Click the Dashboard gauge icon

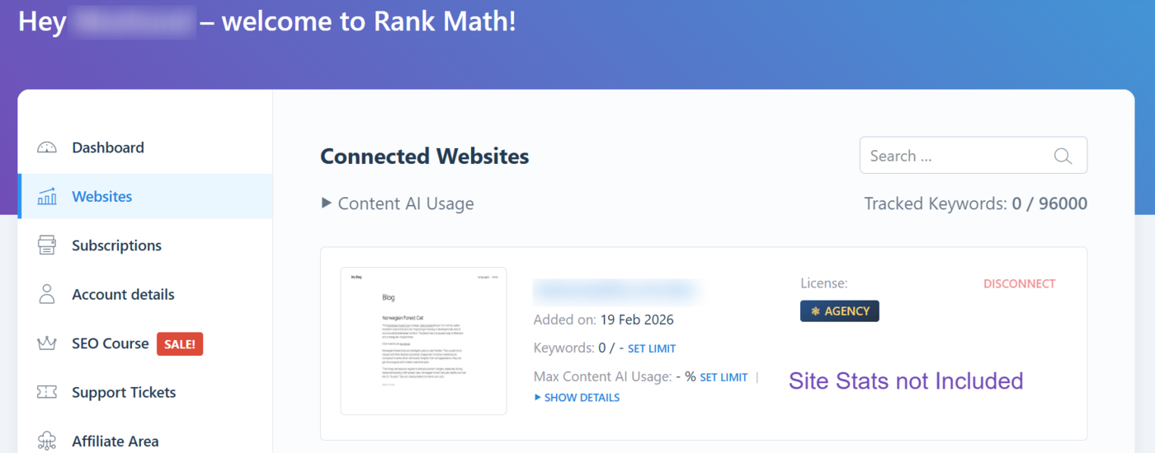click(x=47, y=147)
